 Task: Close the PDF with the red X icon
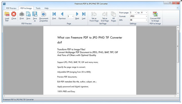pos(14,16)
